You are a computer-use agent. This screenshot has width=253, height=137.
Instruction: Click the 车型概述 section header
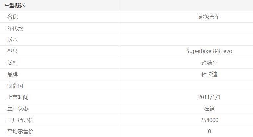tap(14, 6)
